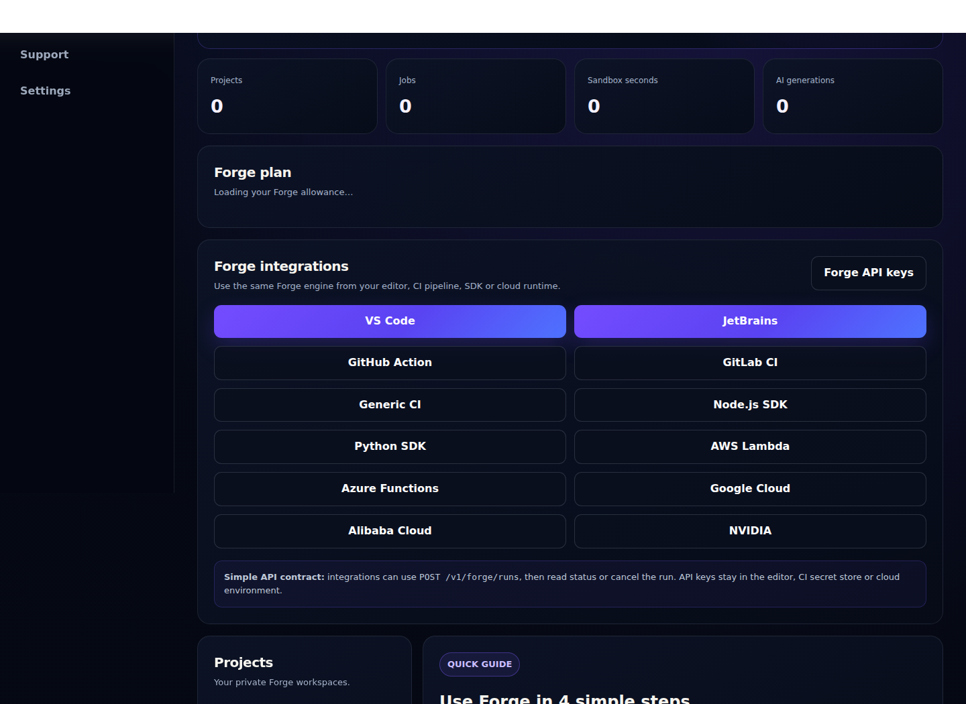Open Forge API keys
The width and height of the screenshot is (966, 704).
pyautogui.click(x=868, y=273)
